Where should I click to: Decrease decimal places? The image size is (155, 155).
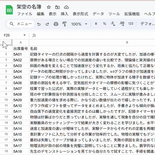pyautogui.click(x=113, y=24)
